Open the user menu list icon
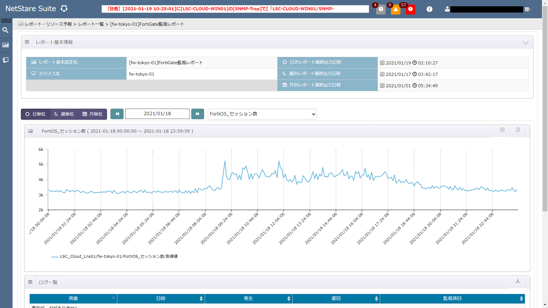The width and height of the screenshot is (548, 308). click(x=527, y=9)
